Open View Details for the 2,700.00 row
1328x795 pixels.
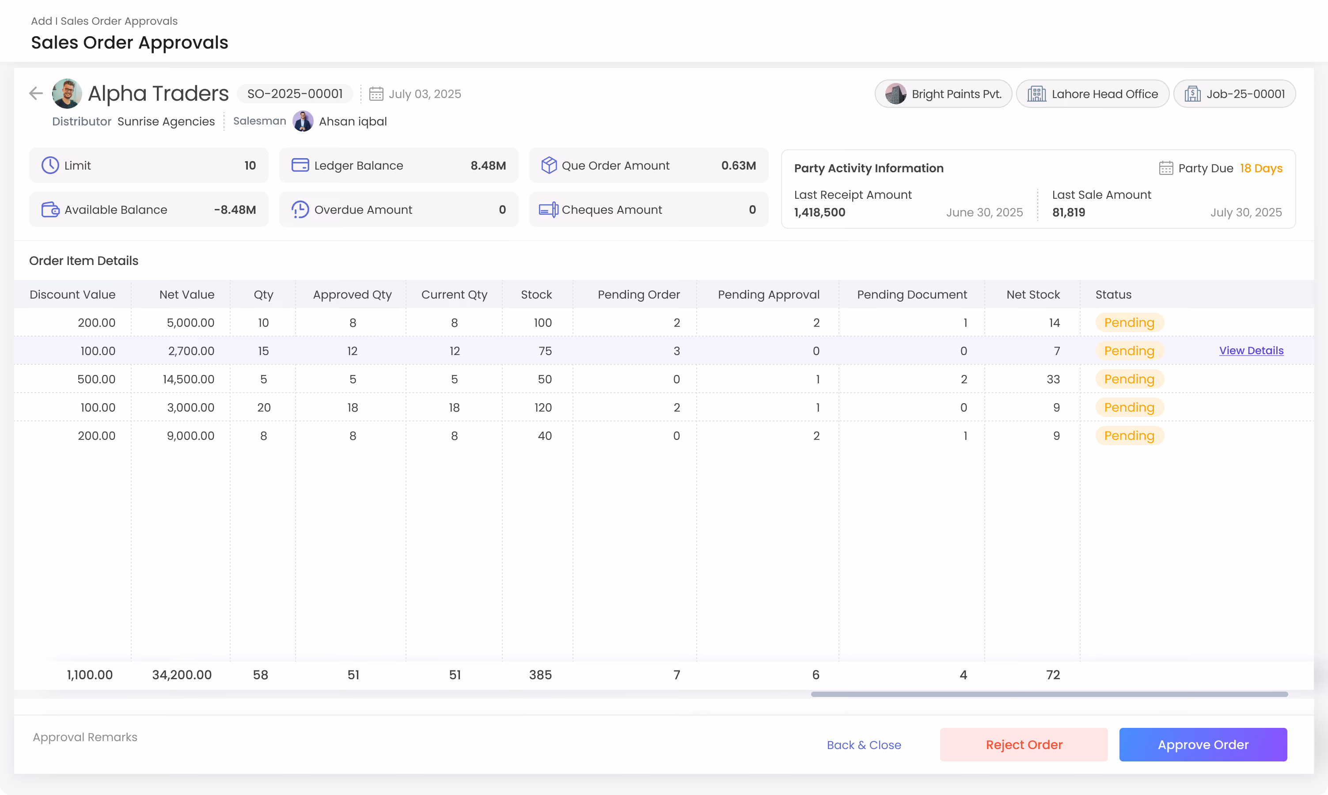pos(1252,350)
